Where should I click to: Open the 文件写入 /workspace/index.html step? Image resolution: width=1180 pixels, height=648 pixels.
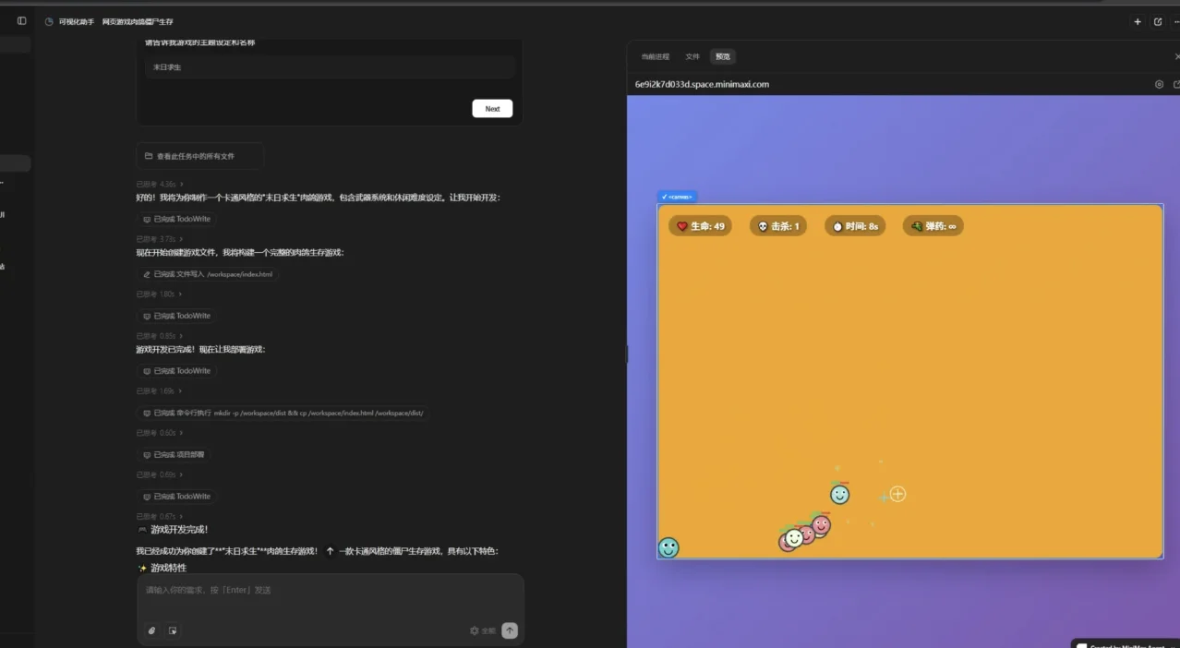click(x=208, y=274)
